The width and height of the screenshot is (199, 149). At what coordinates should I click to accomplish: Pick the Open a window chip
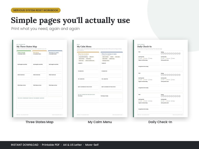tap(106, 57)
